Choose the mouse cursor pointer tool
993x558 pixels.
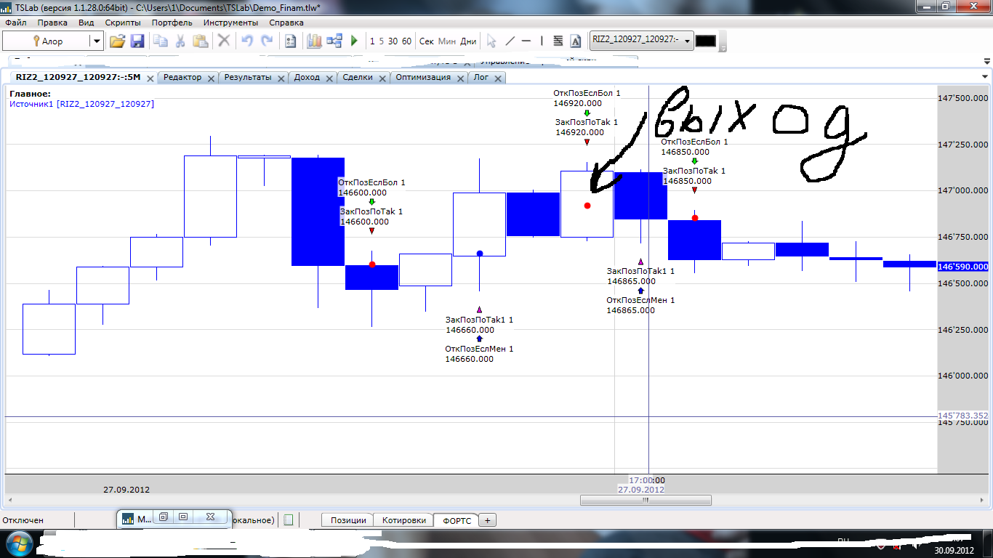[x=491, y=41]
